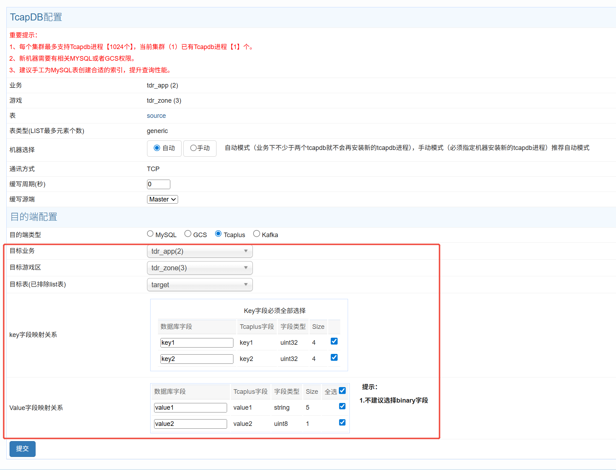Expand the 目标业务 tdr_app(2) dropdown
Screen dimensions: 616x476
pos(200,251)
